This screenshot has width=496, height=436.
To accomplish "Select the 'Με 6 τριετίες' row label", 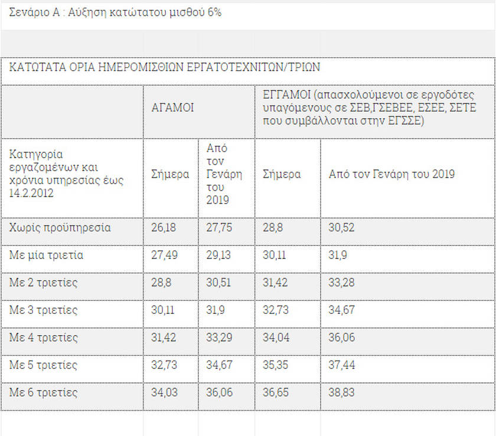I will click(x=43, y=393).
